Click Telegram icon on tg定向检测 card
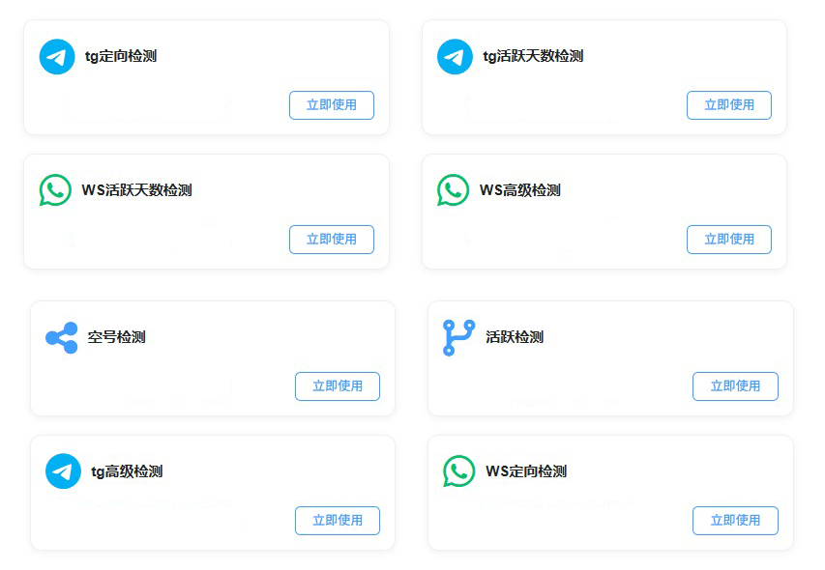 (x=57, y=56)
